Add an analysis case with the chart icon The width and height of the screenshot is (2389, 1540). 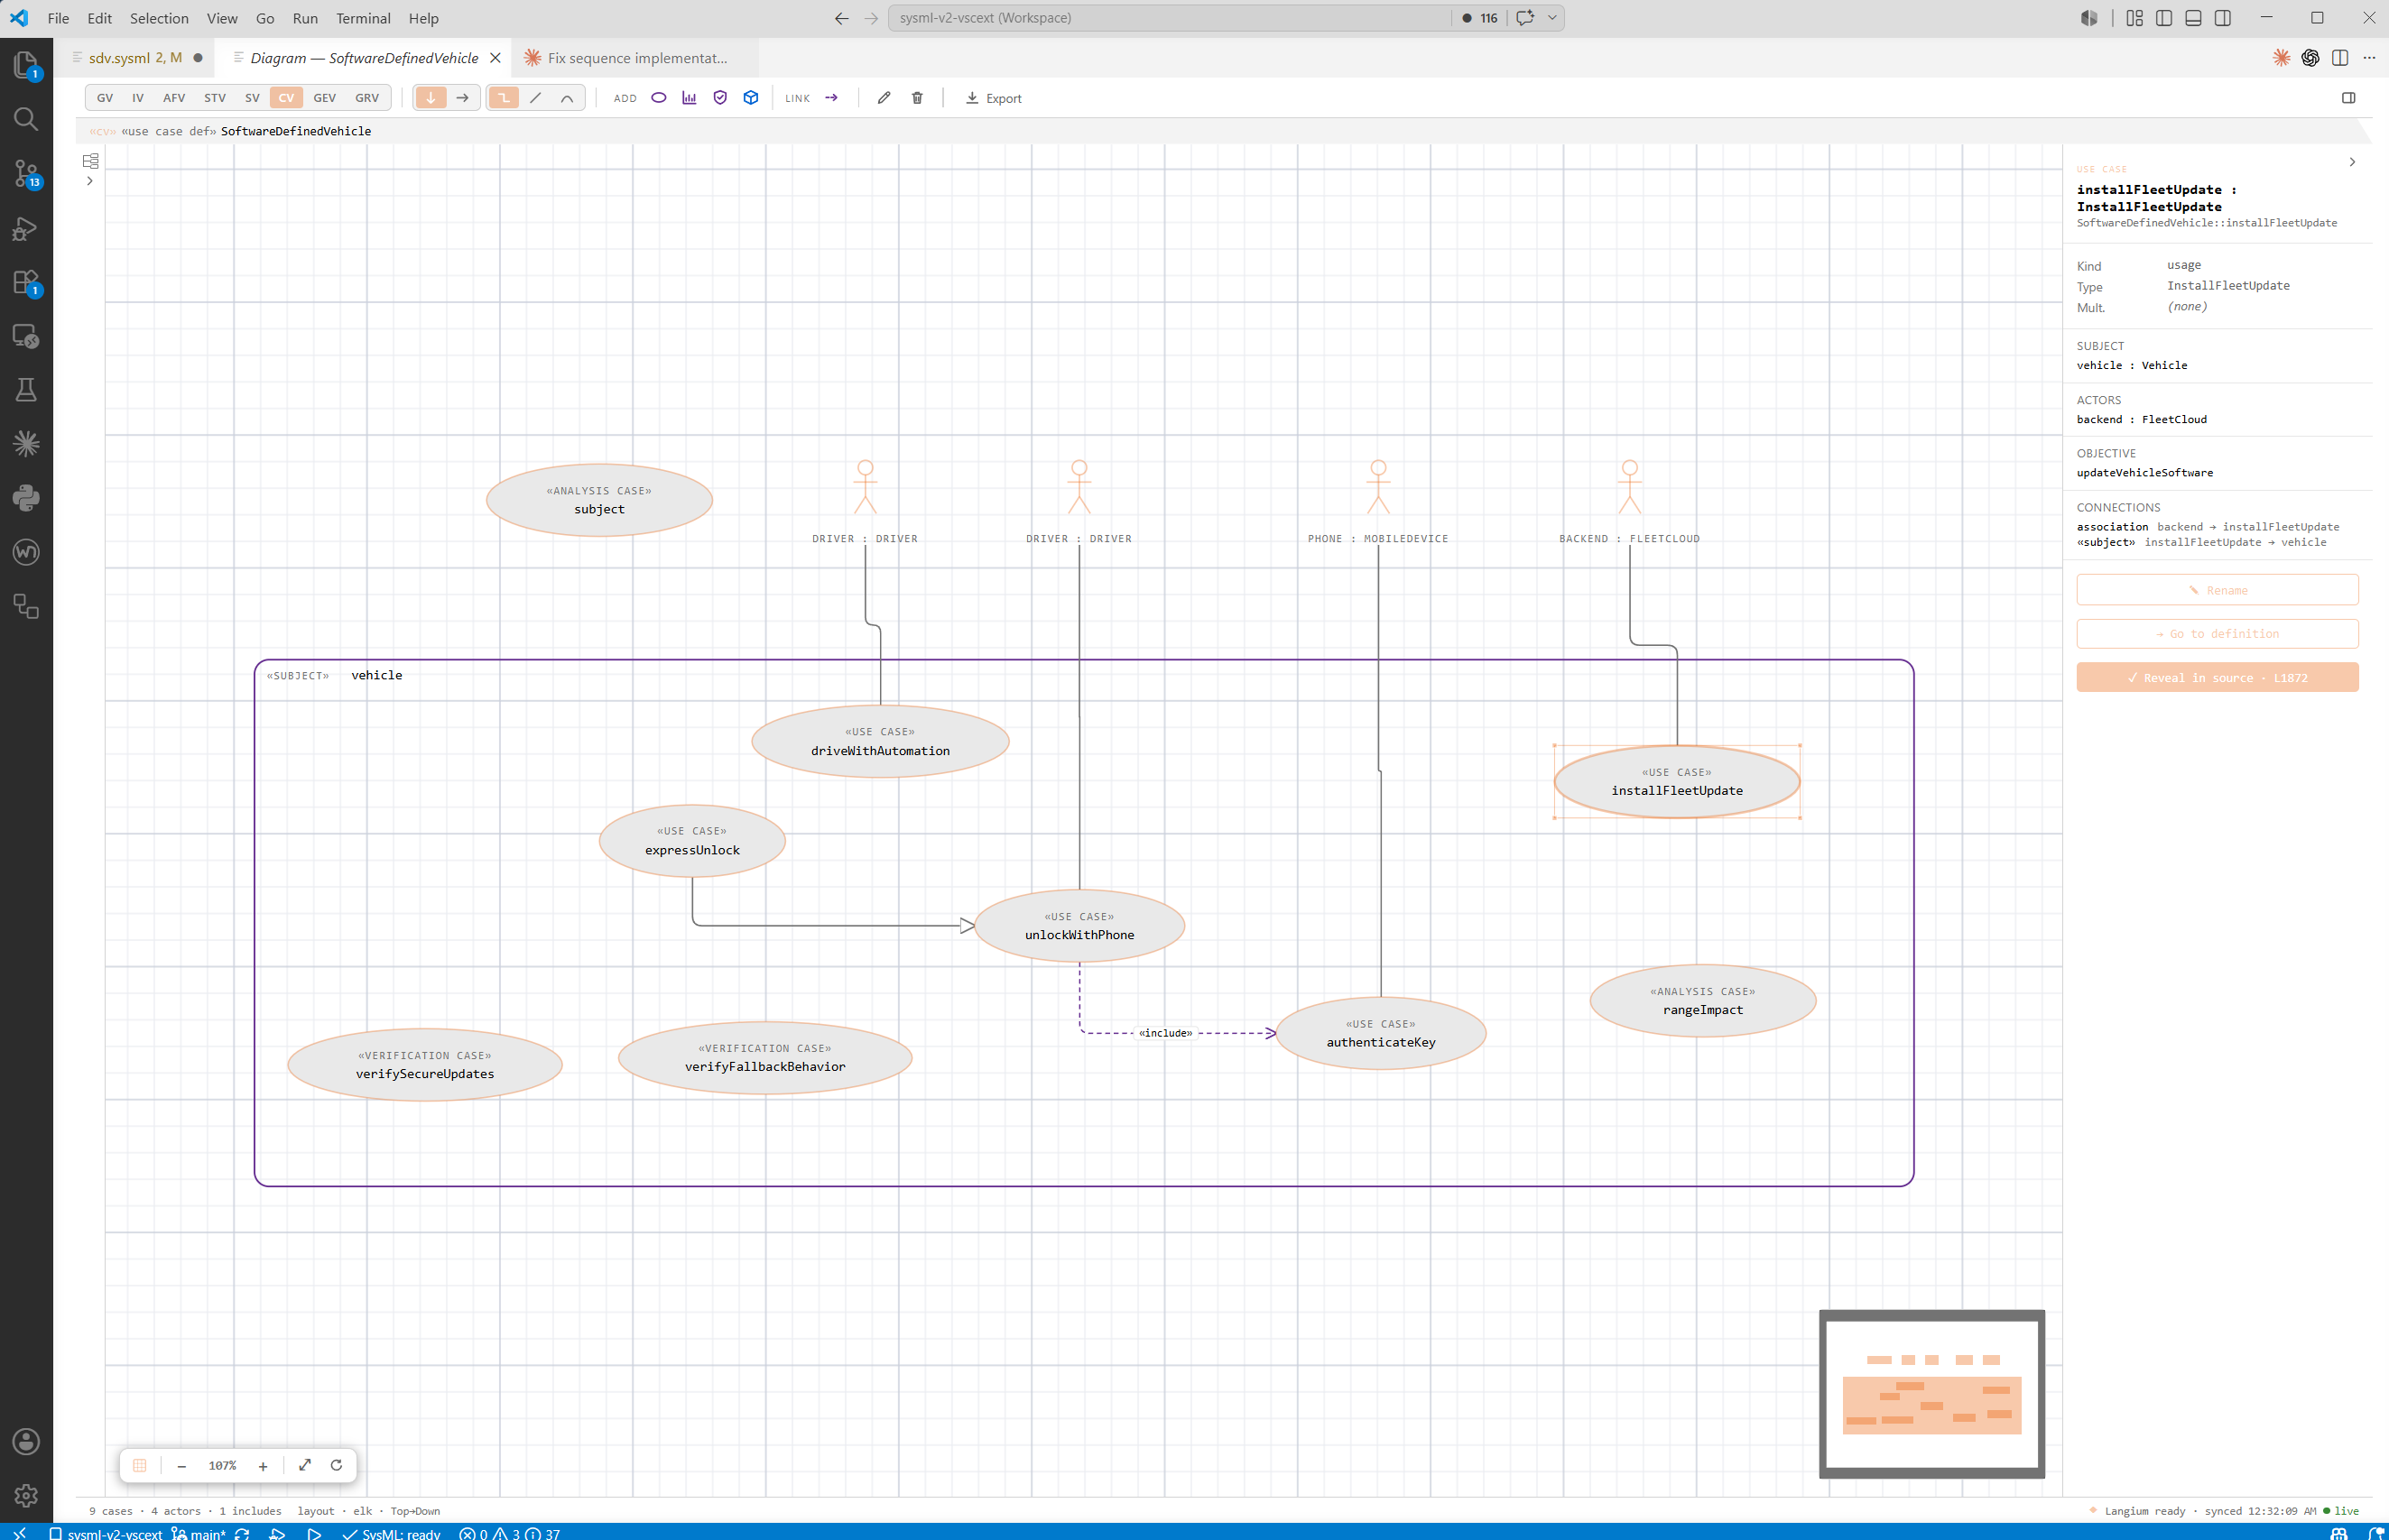click(x=690, y=98)
